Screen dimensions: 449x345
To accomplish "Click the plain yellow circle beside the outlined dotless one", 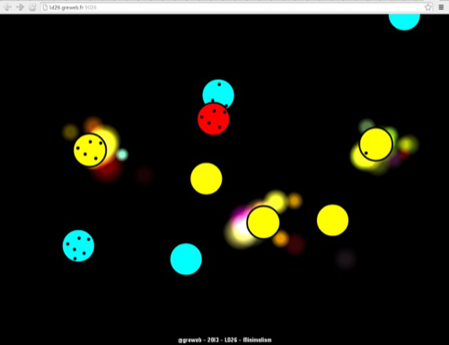I will point(332,220).
